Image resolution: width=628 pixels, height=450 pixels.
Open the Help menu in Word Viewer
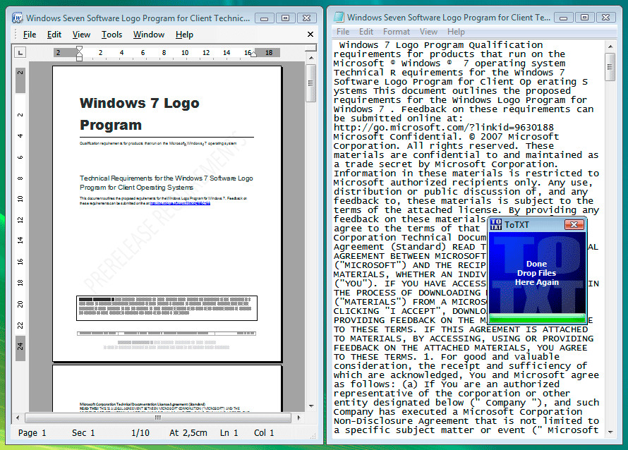click(184, 35)
